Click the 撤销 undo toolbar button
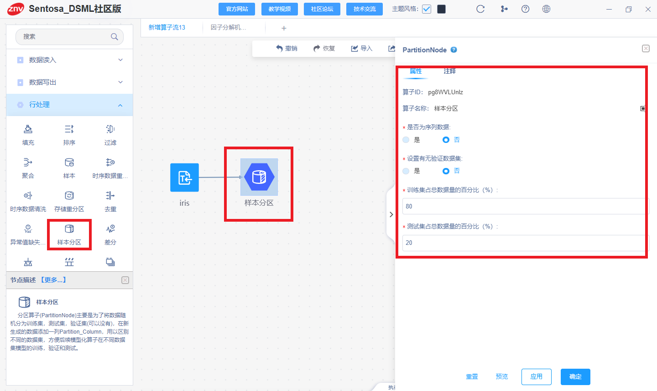The height and width of the screenshot is (391, 657). [287, 48]
